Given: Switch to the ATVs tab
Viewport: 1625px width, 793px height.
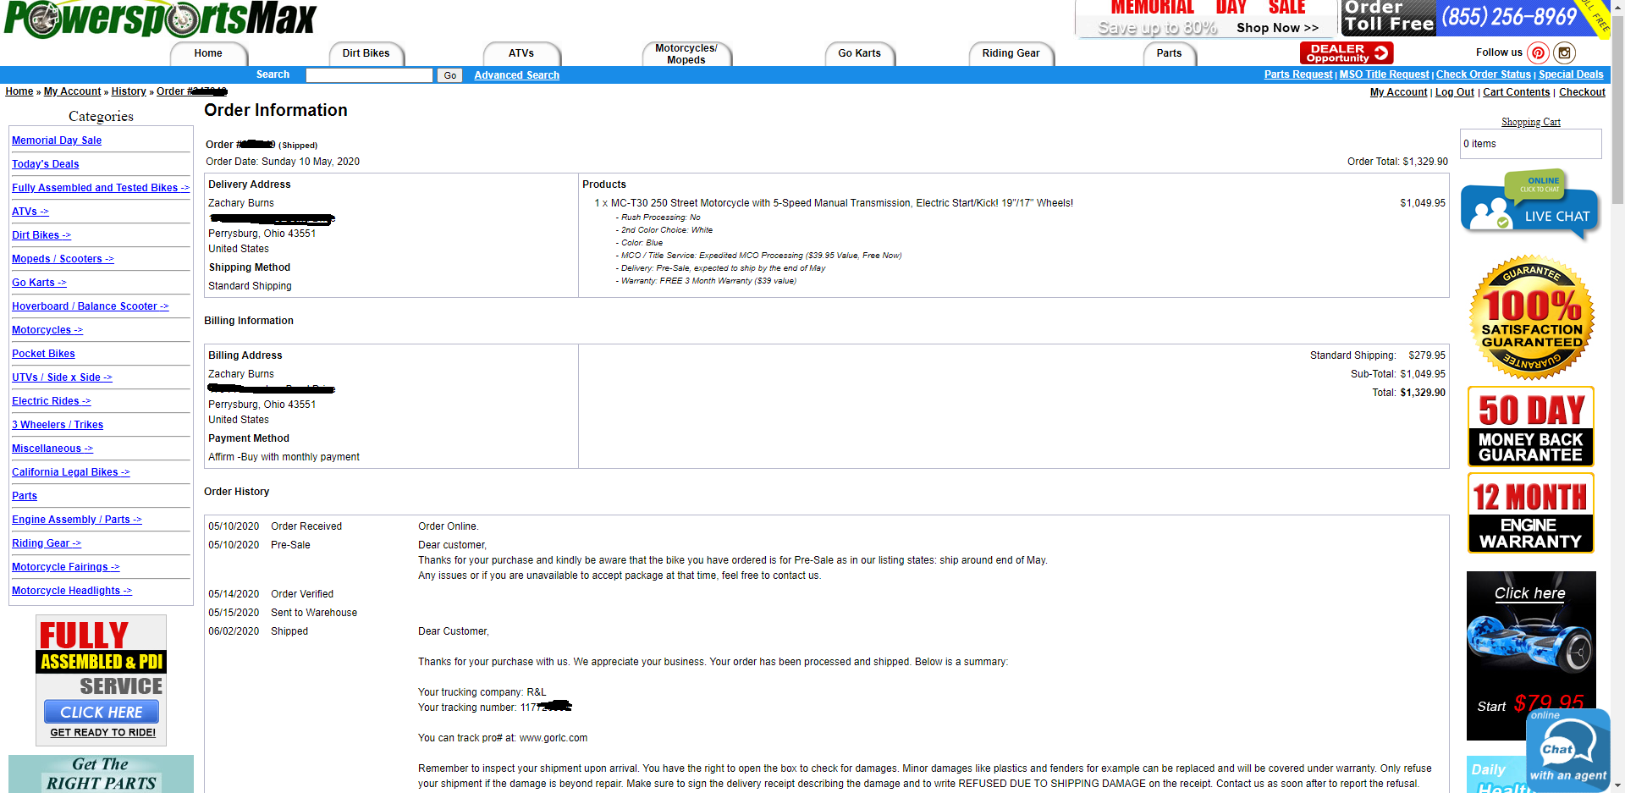Looking at the screenshot, I should (x=521, y=53).
